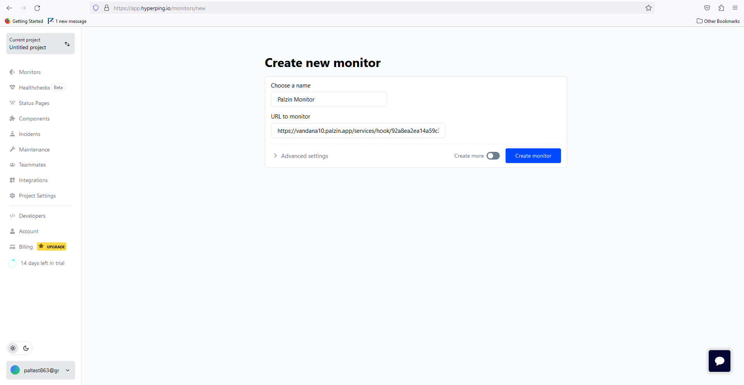Switch to dark theme moon icon
This screenshot has height=385, width=744.
26,348
